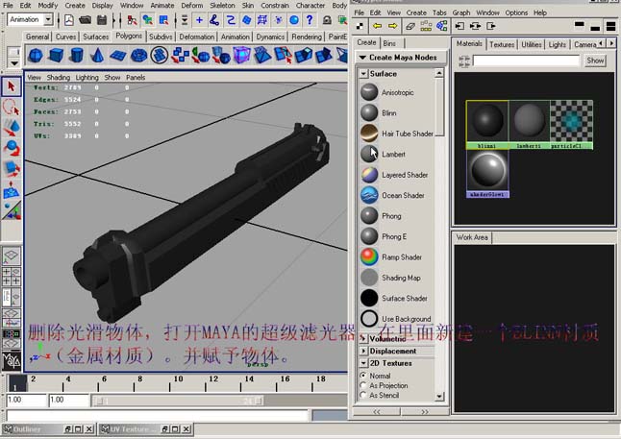Viewport: 621px width, 439px height.
Task: Click the Hypershade clear graph eraser icon
Action: click(410, 26)
